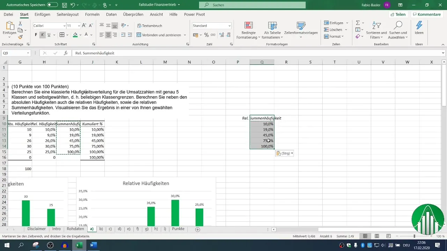447x251 pixels.
Task: Click the percent style icon
Action: coord(206,35)
